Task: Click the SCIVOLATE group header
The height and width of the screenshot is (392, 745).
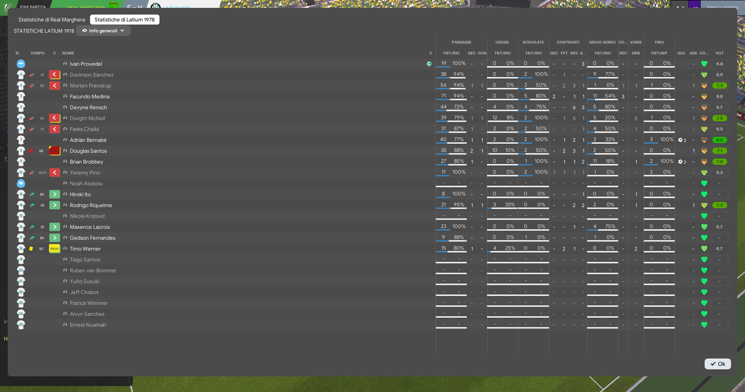Action: point(533,42)
